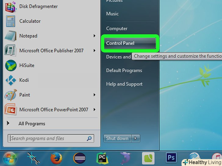The height and width of the screenshot is (166, 222).
Task: Click the dolphin taskbar icon
Action: [125, 158]
